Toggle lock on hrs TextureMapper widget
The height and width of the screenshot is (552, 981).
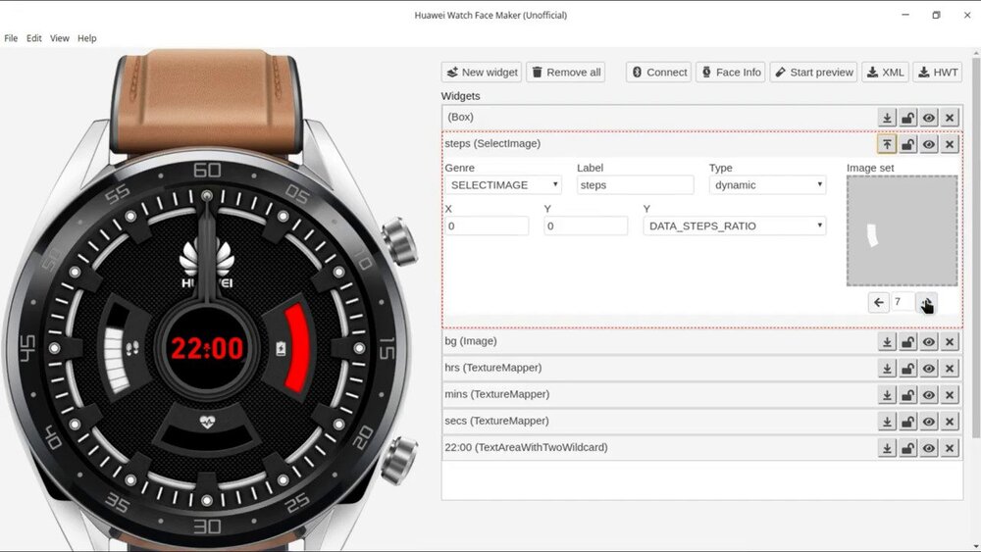click(908, 368)
